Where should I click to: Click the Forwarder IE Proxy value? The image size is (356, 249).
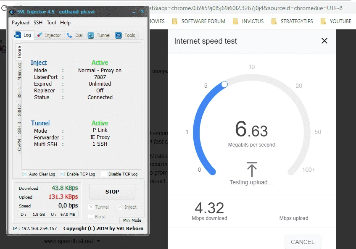pos(100,137)
